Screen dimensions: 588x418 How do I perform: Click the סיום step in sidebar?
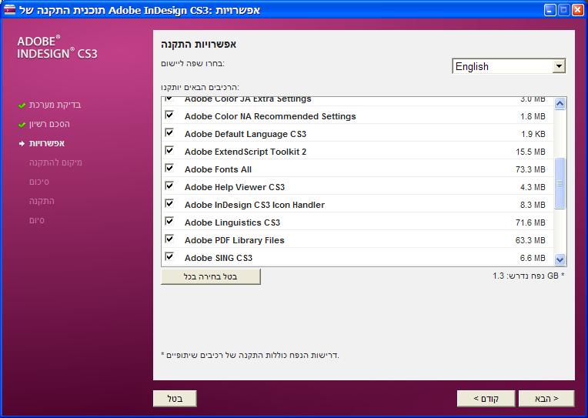tap(37, 221)
